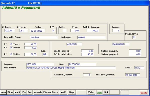Click the Video button

pyautogui.click(x=91, y=92)
